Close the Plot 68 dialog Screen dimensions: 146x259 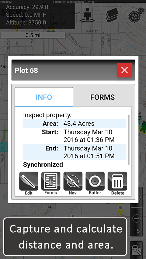[x=124, y=70]
